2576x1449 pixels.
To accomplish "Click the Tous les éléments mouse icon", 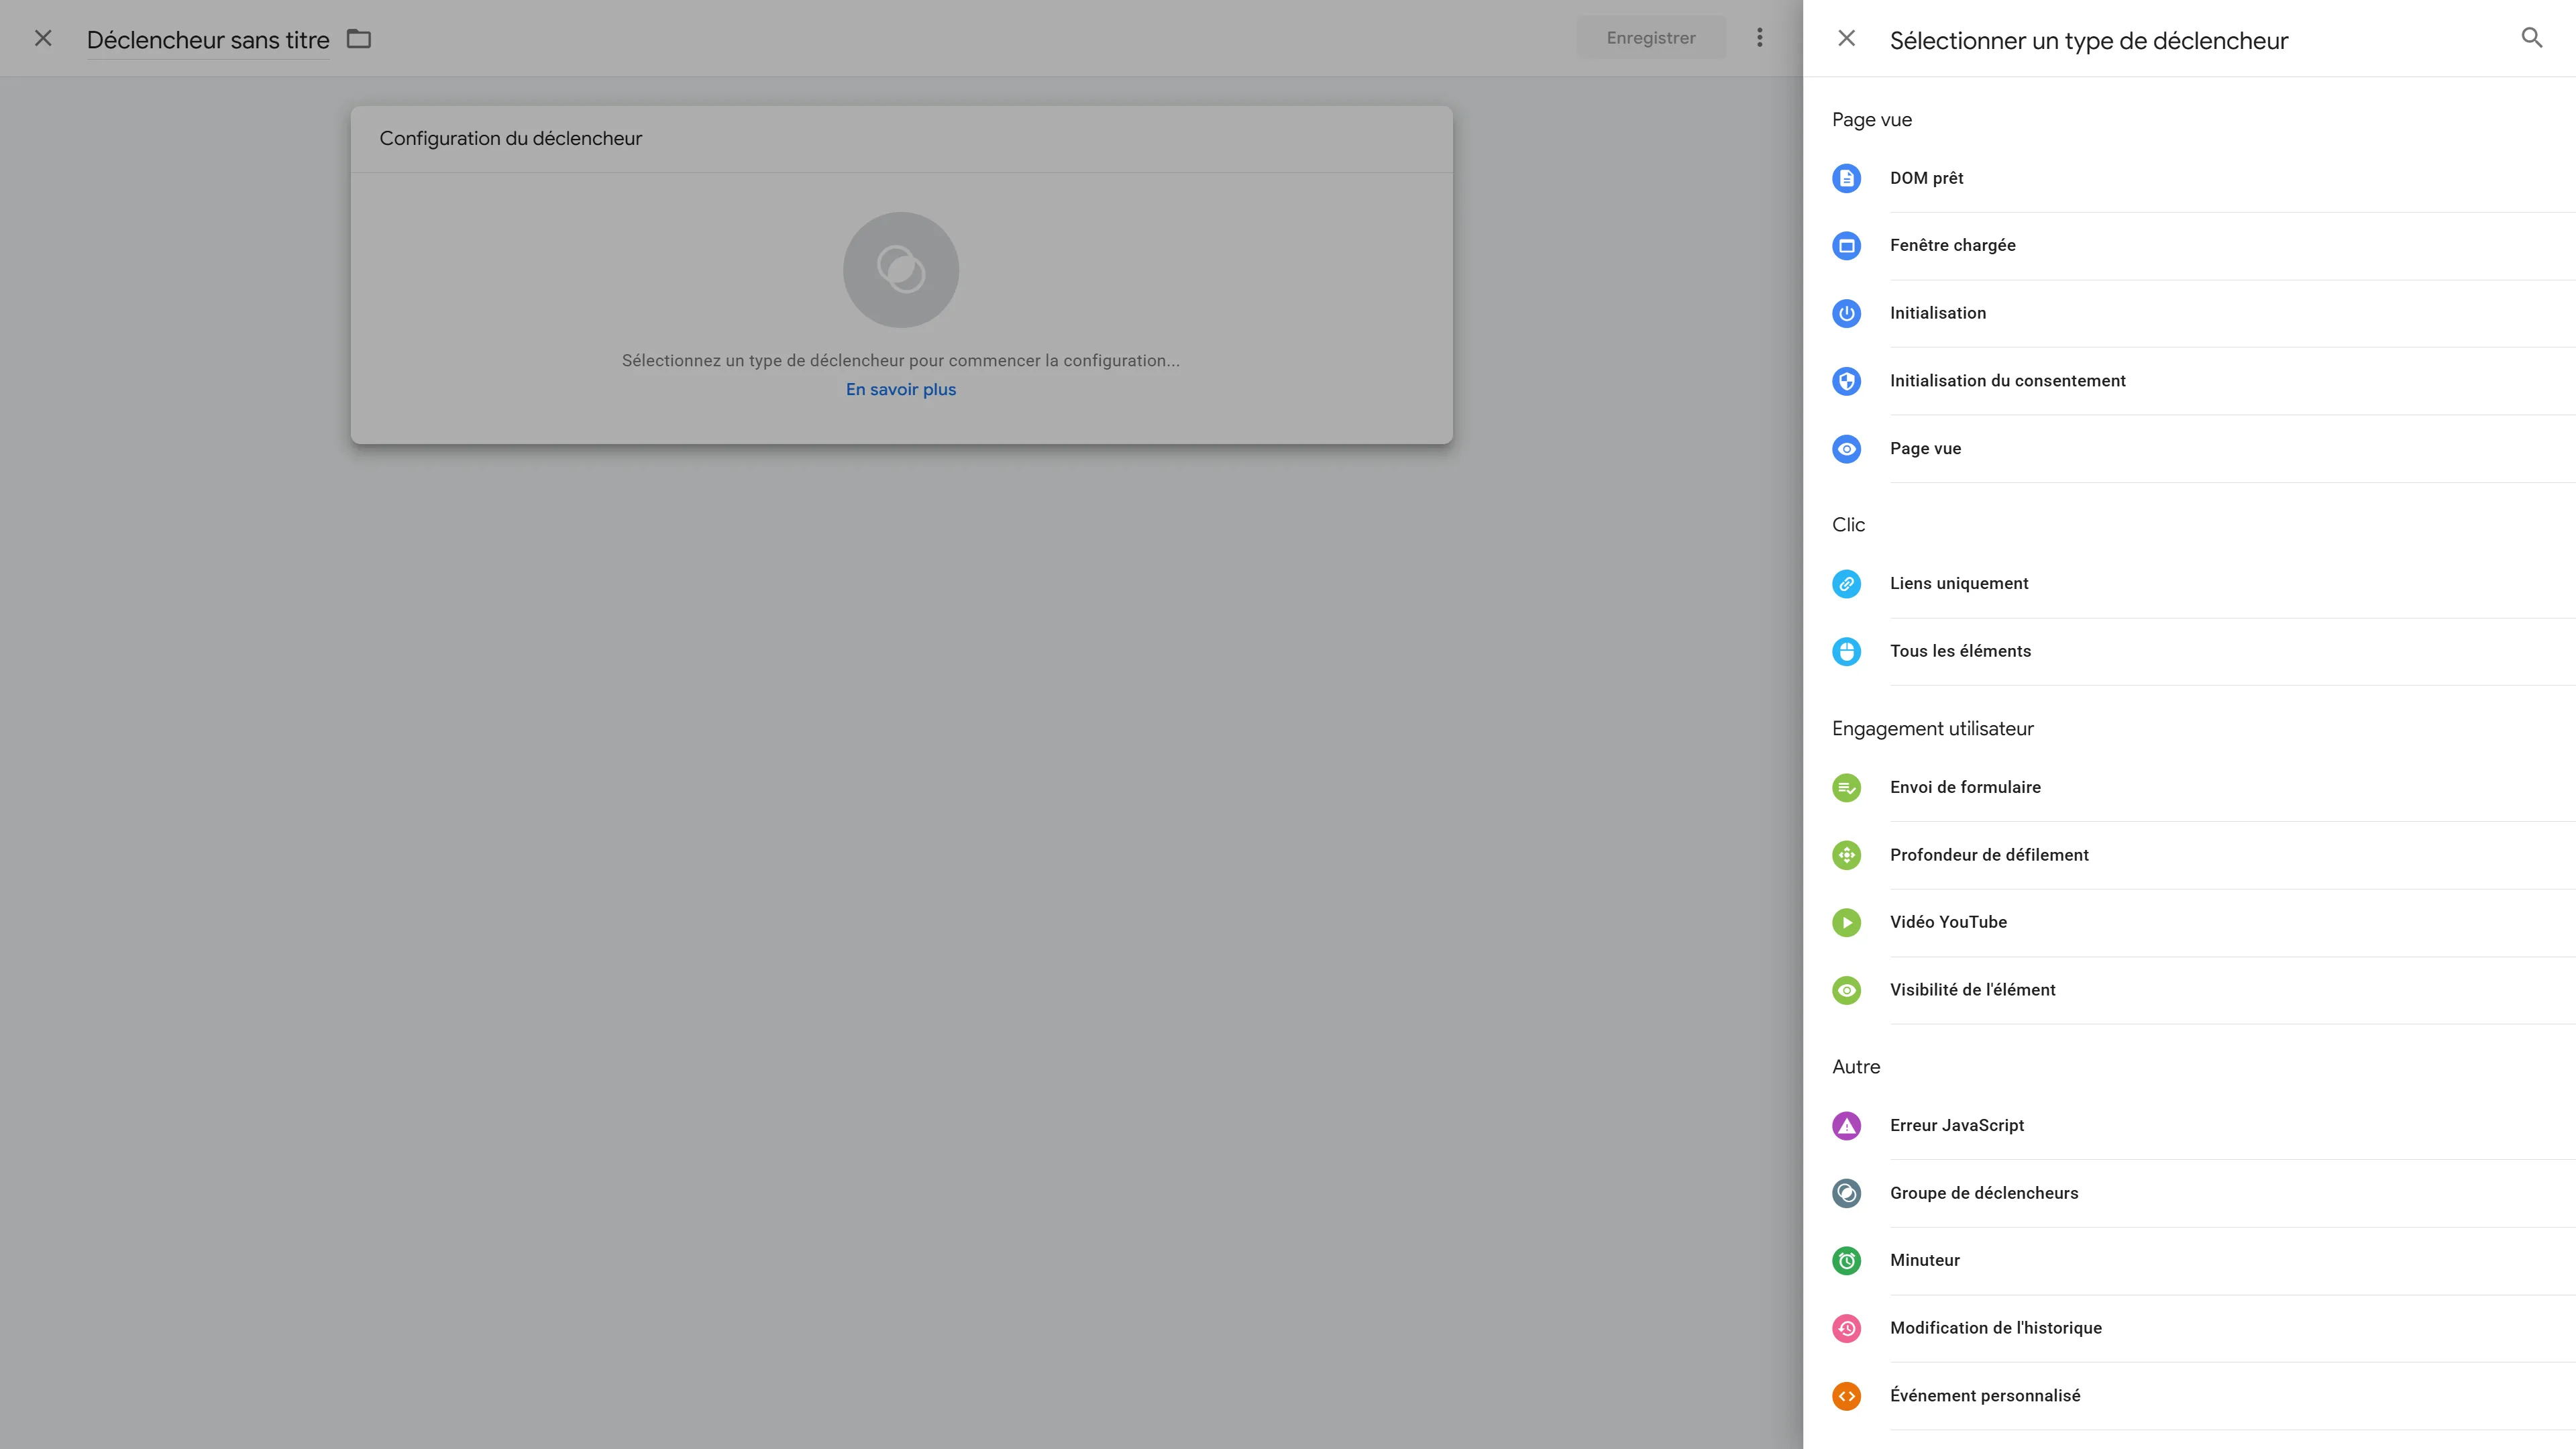I will point(1846,652).
